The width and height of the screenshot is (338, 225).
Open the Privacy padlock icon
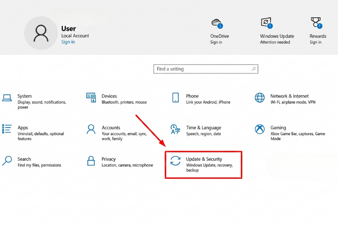point(91,160)
